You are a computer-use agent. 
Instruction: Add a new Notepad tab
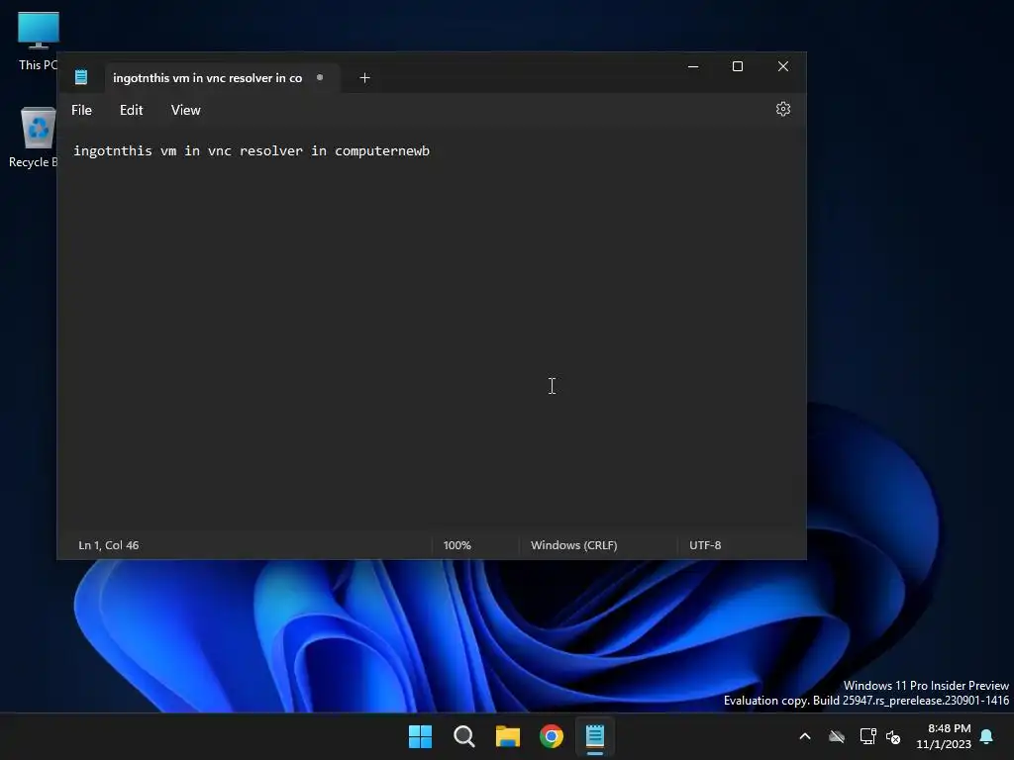pyautogui.click(x=364, y=77)
